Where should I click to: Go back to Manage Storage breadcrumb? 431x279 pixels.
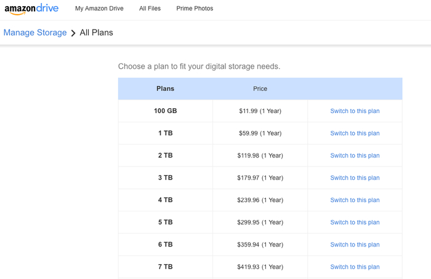[35, 33]
